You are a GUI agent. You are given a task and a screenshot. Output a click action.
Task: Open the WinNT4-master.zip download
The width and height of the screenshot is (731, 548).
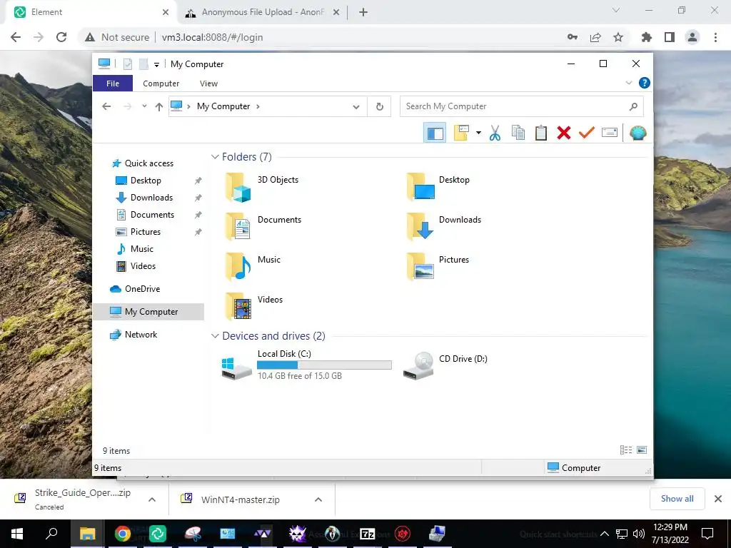240,499
